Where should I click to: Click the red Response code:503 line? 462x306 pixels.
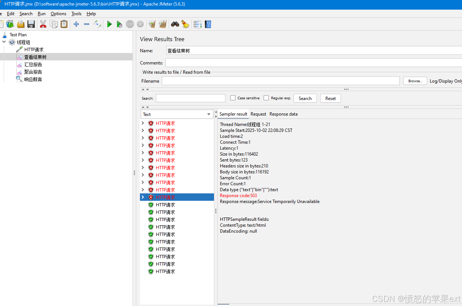tap(238, 196)
